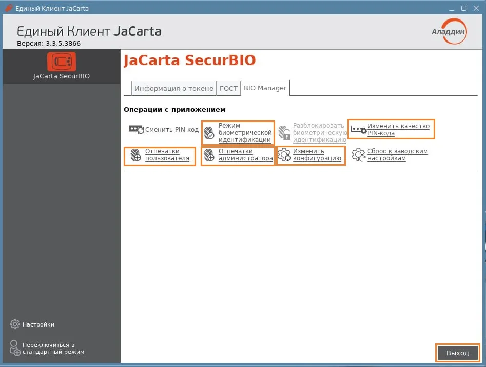Image resolution: width=486 pixels, height=367 pixels.
Task: Click PIN gear icon for Изменить качество PIN-кода
Action: 359,129
